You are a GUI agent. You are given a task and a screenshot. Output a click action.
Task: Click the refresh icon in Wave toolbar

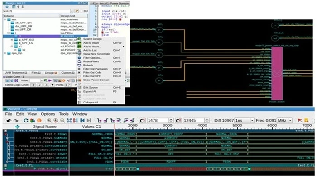tap(26, 121)
